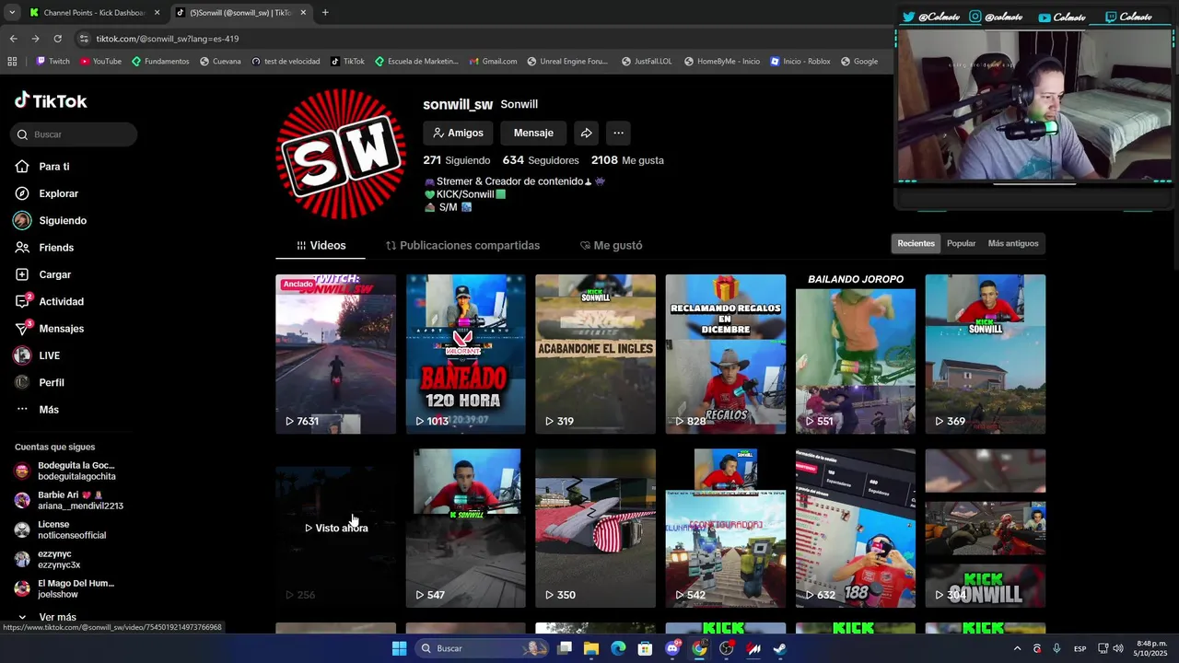
Task: Open RECLAMANDO REGALOS EN DICEMBRE video
Action: pyautogui.click(x=726, y=354)
